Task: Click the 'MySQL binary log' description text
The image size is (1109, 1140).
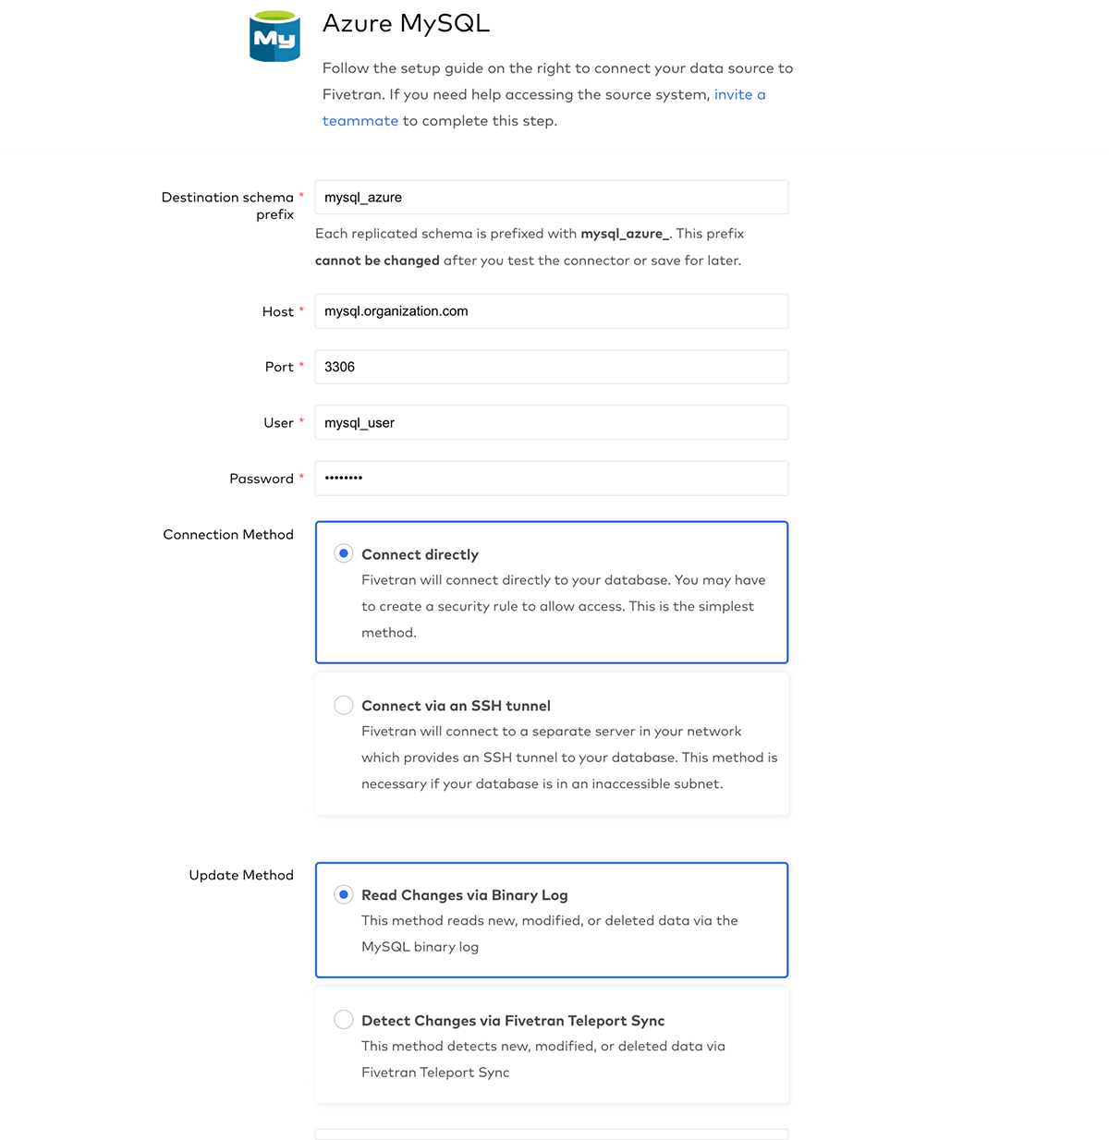Action: (420, 947)
